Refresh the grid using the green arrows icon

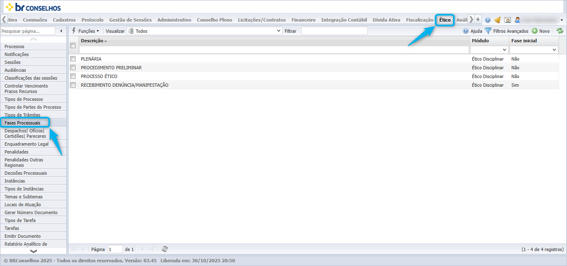[560, 31]
